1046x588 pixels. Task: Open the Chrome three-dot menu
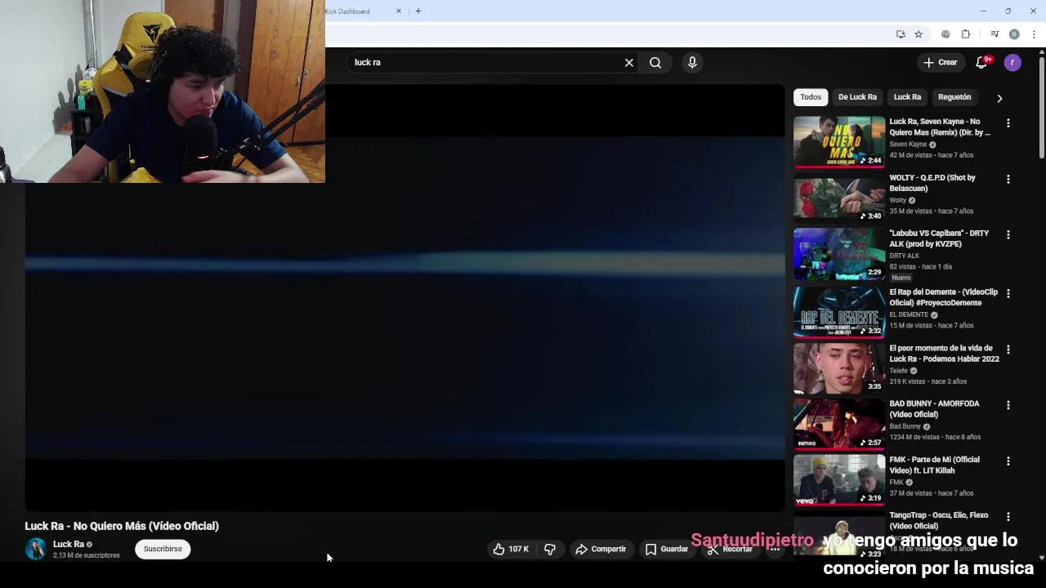(x=1035, y=34)
